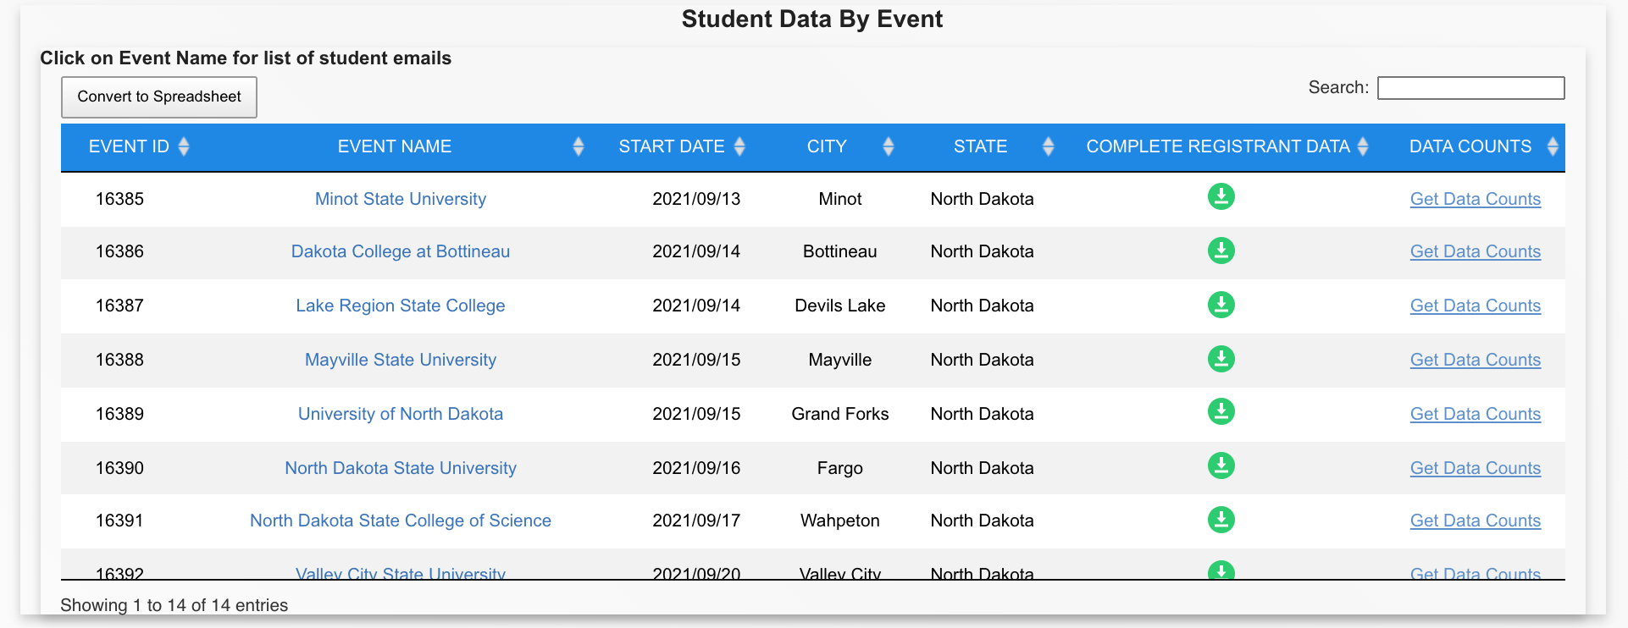Get Data Counts for event 16389
The height and width of the screenshot is (628, 1628).
1476,414
